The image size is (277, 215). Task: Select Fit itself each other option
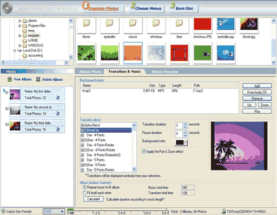click(x=84, y=193)
